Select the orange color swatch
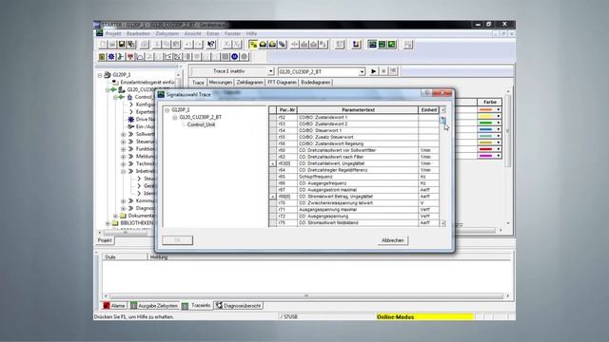This screenshot has width=609, height=342. (486, 110)
